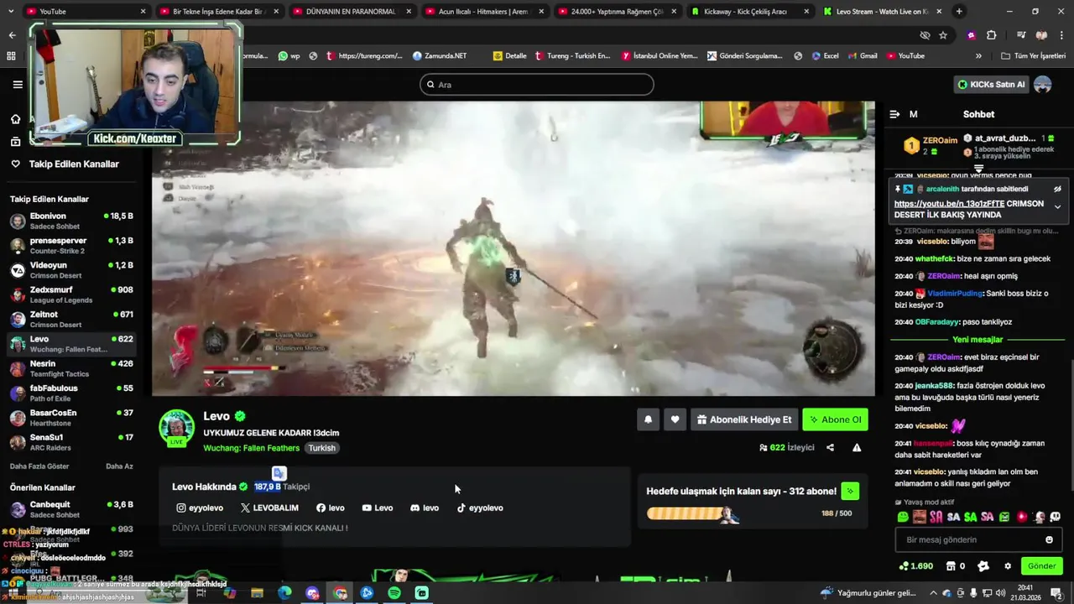The width and height of the screenshot is (1074, 604).
Task: Click Daha Fazla Göster under followed channels
Action: click(39, 466)
